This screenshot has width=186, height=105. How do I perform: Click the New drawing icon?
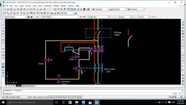(x=5, y=9)
